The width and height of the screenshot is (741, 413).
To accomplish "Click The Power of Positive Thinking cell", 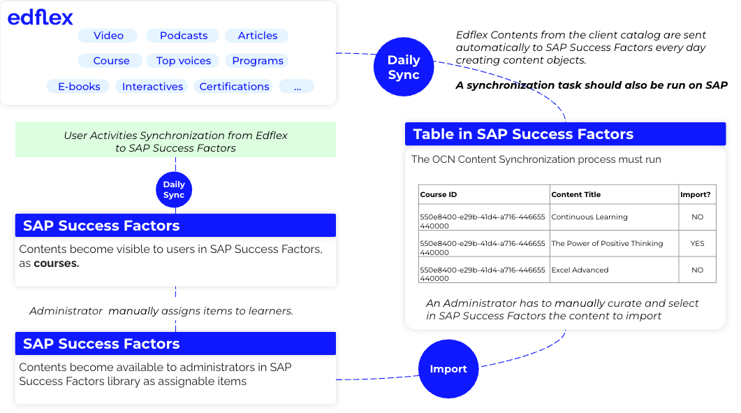I will 615,244.
